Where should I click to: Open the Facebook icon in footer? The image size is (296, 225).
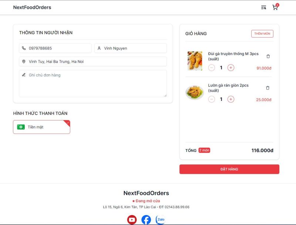(x=146, y=219)
